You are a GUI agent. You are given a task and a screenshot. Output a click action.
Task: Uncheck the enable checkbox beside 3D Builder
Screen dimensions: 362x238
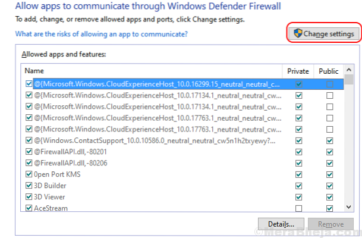(29, 186)
